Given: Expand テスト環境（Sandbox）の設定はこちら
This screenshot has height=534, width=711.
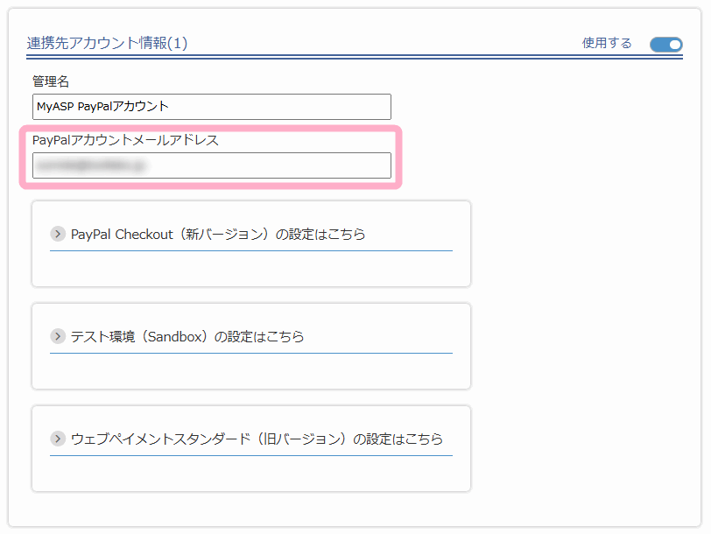Looking at the screenshot, I should (187, 336).
